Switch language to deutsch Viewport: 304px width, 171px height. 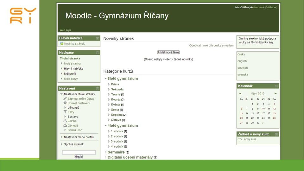[x=243, y=68]
